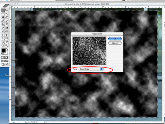Screen dimensions: 165x124
Task: Confirm Mezzotint with OK
Action: 115,39
